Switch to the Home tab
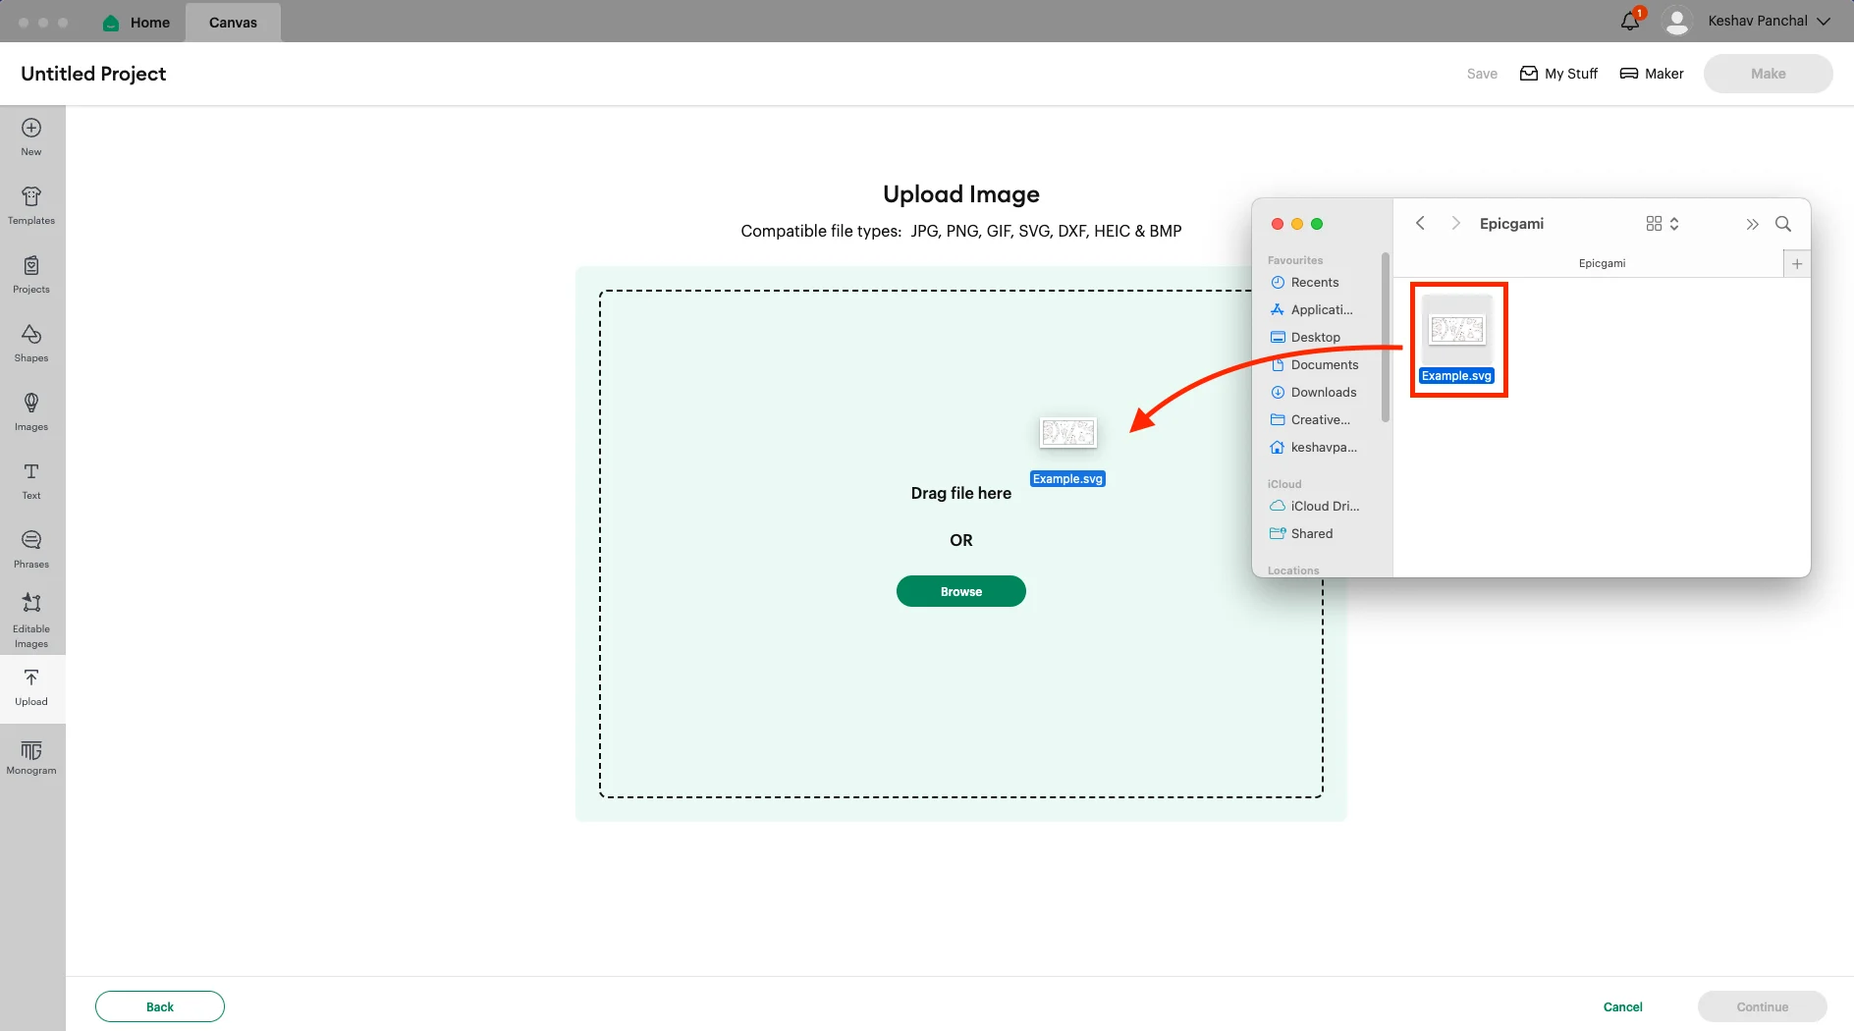Viewport: 1854px width, 1031px height. 136,22
